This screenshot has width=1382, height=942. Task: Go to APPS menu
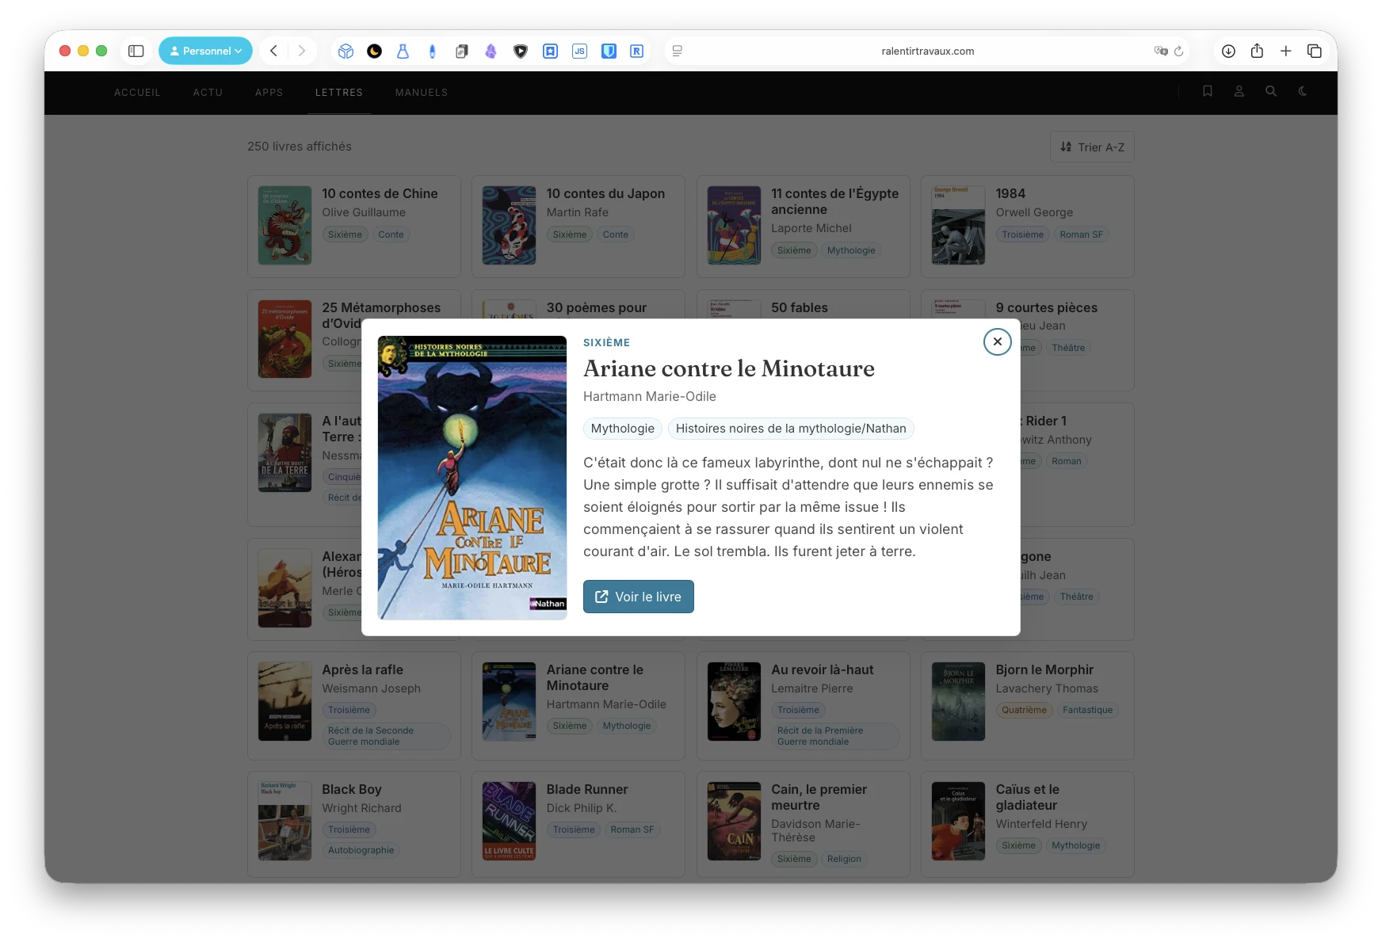pyautogui.click(x=269, y=93)
